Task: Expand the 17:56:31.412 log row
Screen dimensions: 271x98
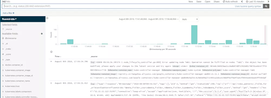Action: point(51,83)
